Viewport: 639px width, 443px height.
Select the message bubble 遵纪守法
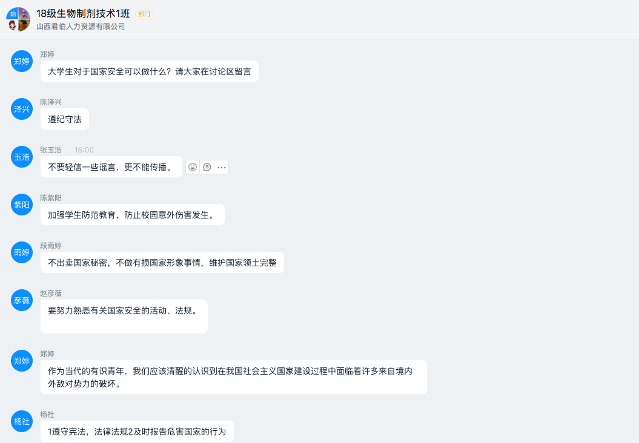pos(65,119)
